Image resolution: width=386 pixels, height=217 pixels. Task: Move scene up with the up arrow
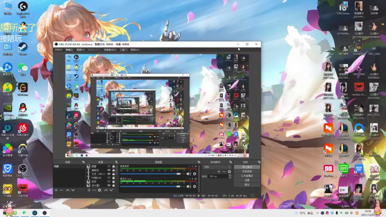click(68, 190)
